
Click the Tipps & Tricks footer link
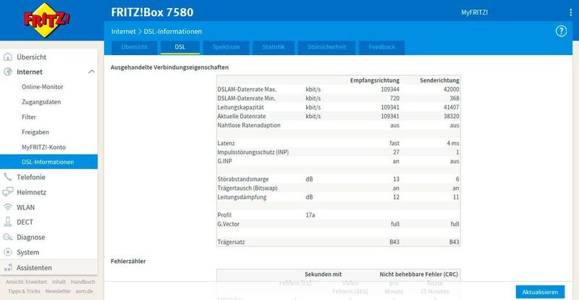coord(24,291)
